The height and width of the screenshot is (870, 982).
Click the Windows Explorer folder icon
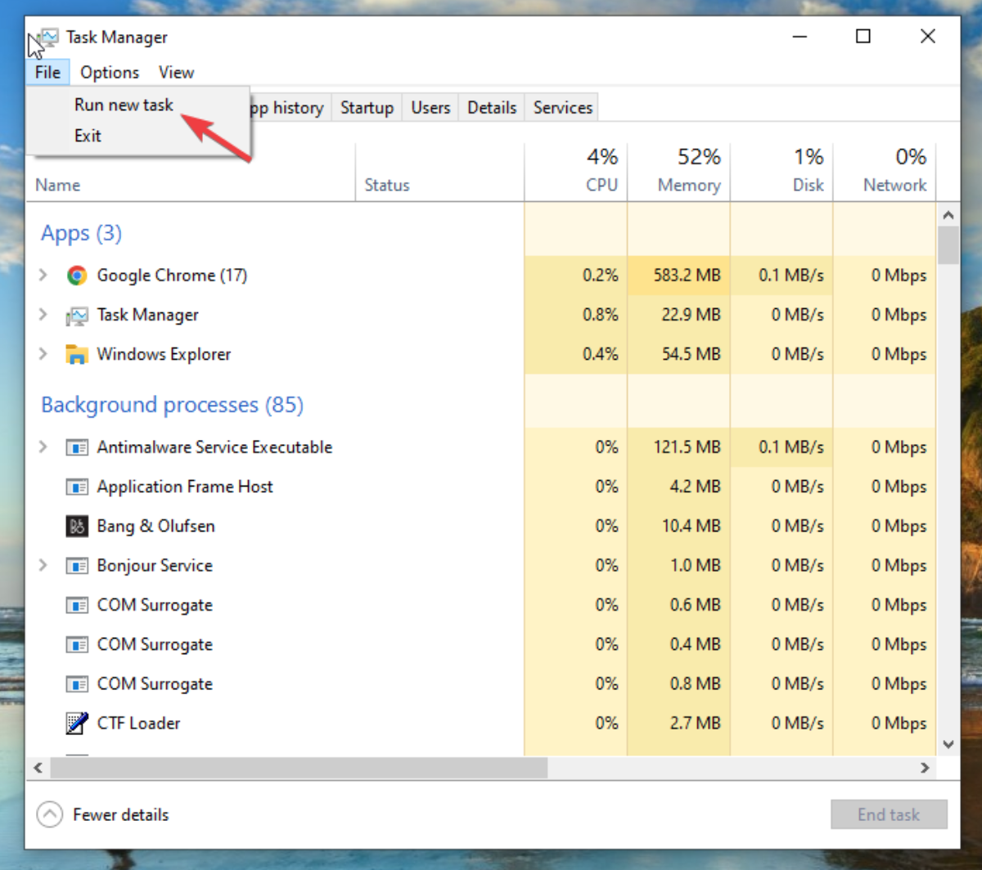pyautogui.click(x=77, y=354)
